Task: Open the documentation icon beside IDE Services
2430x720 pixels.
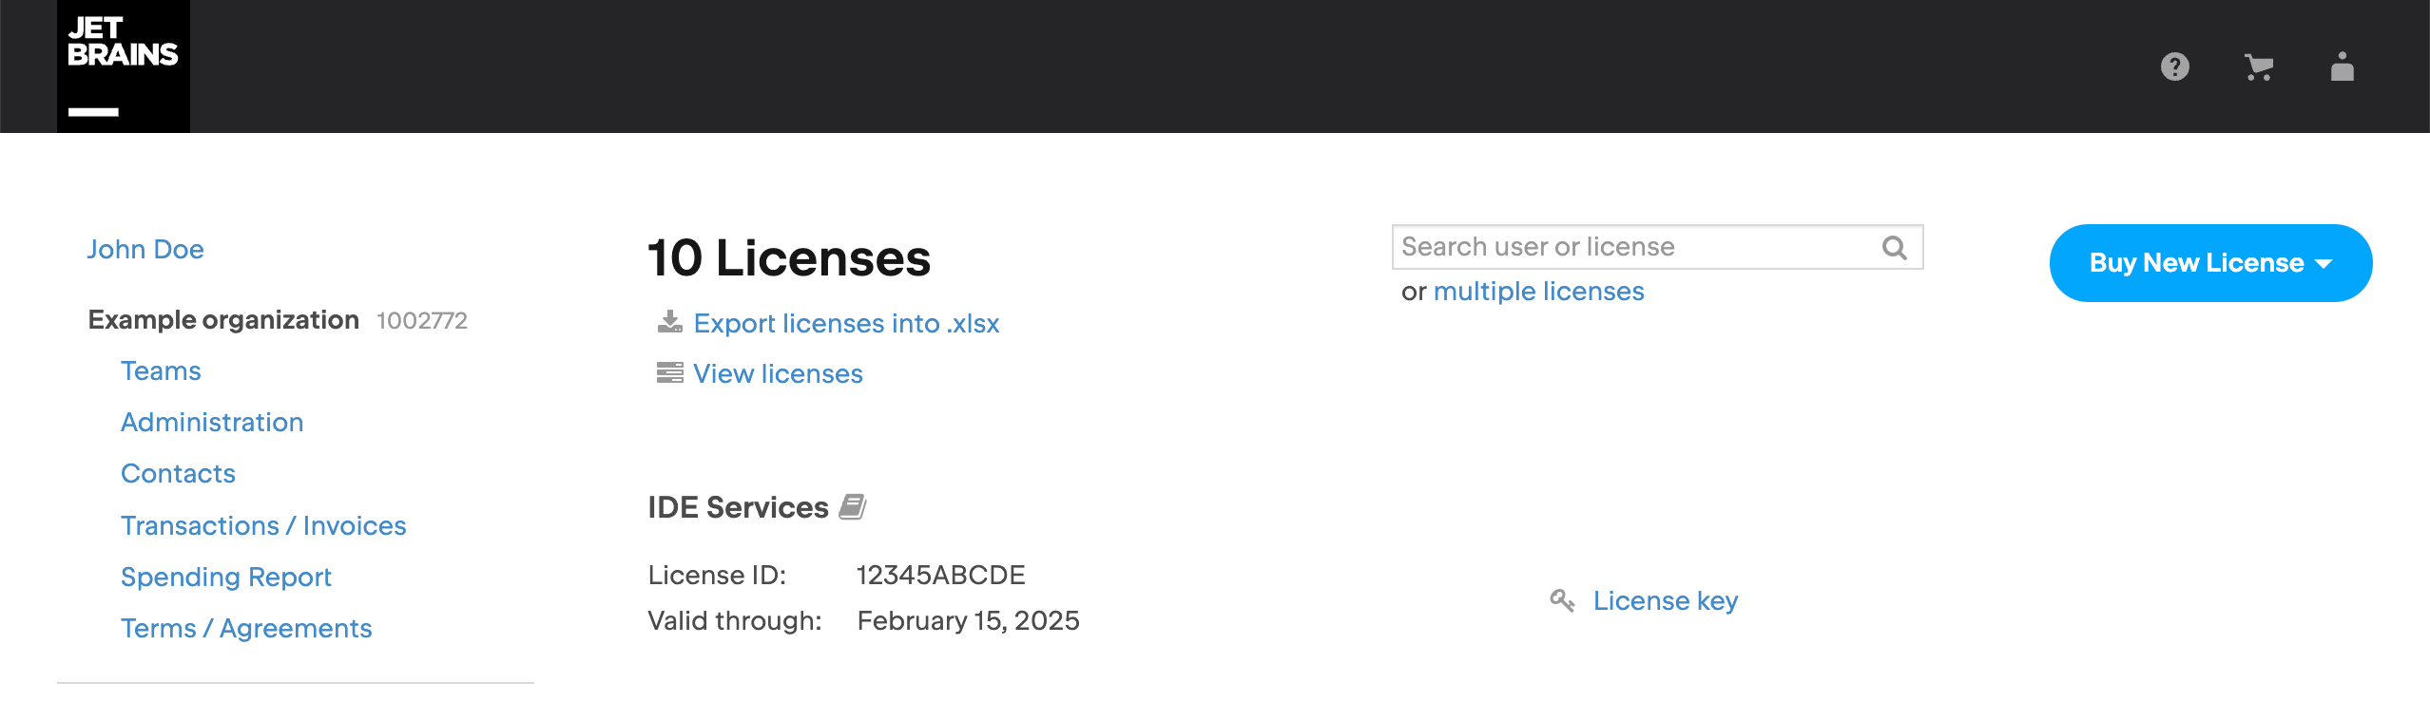Action: tap(852, 507)
